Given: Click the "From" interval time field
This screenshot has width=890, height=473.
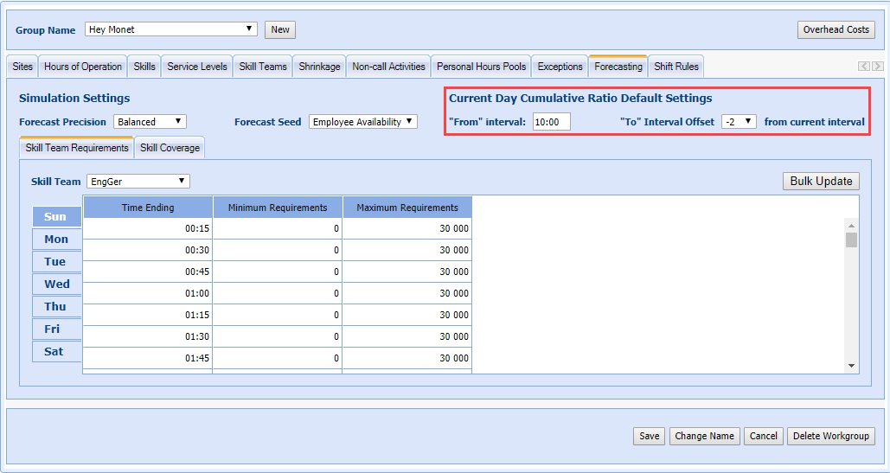Looking at the screenshot, I should coord(552,122).
